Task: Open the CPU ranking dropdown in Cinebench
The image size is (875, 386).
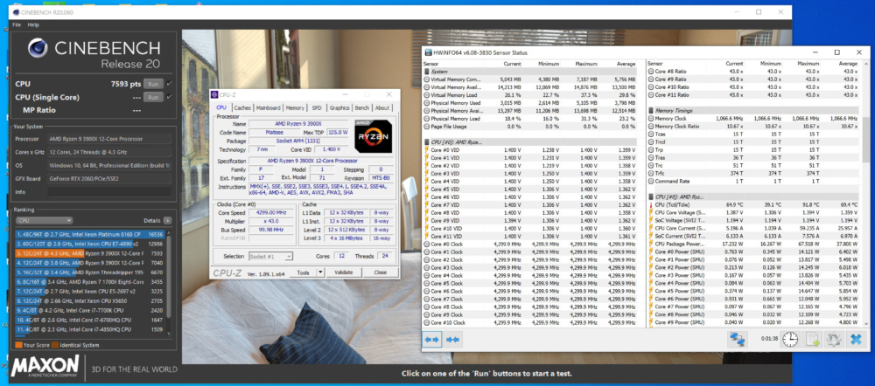Action: (44, 221)
